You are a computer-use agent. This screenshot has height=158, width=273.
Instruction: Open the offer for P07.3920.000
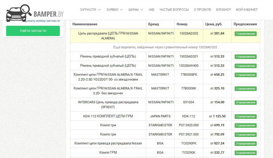coord(245,125)
